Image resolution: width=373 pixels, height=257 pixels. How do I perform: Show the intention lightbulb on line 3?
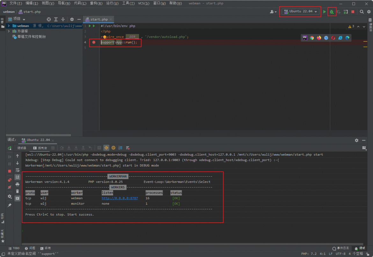click(x=105, y=37)
